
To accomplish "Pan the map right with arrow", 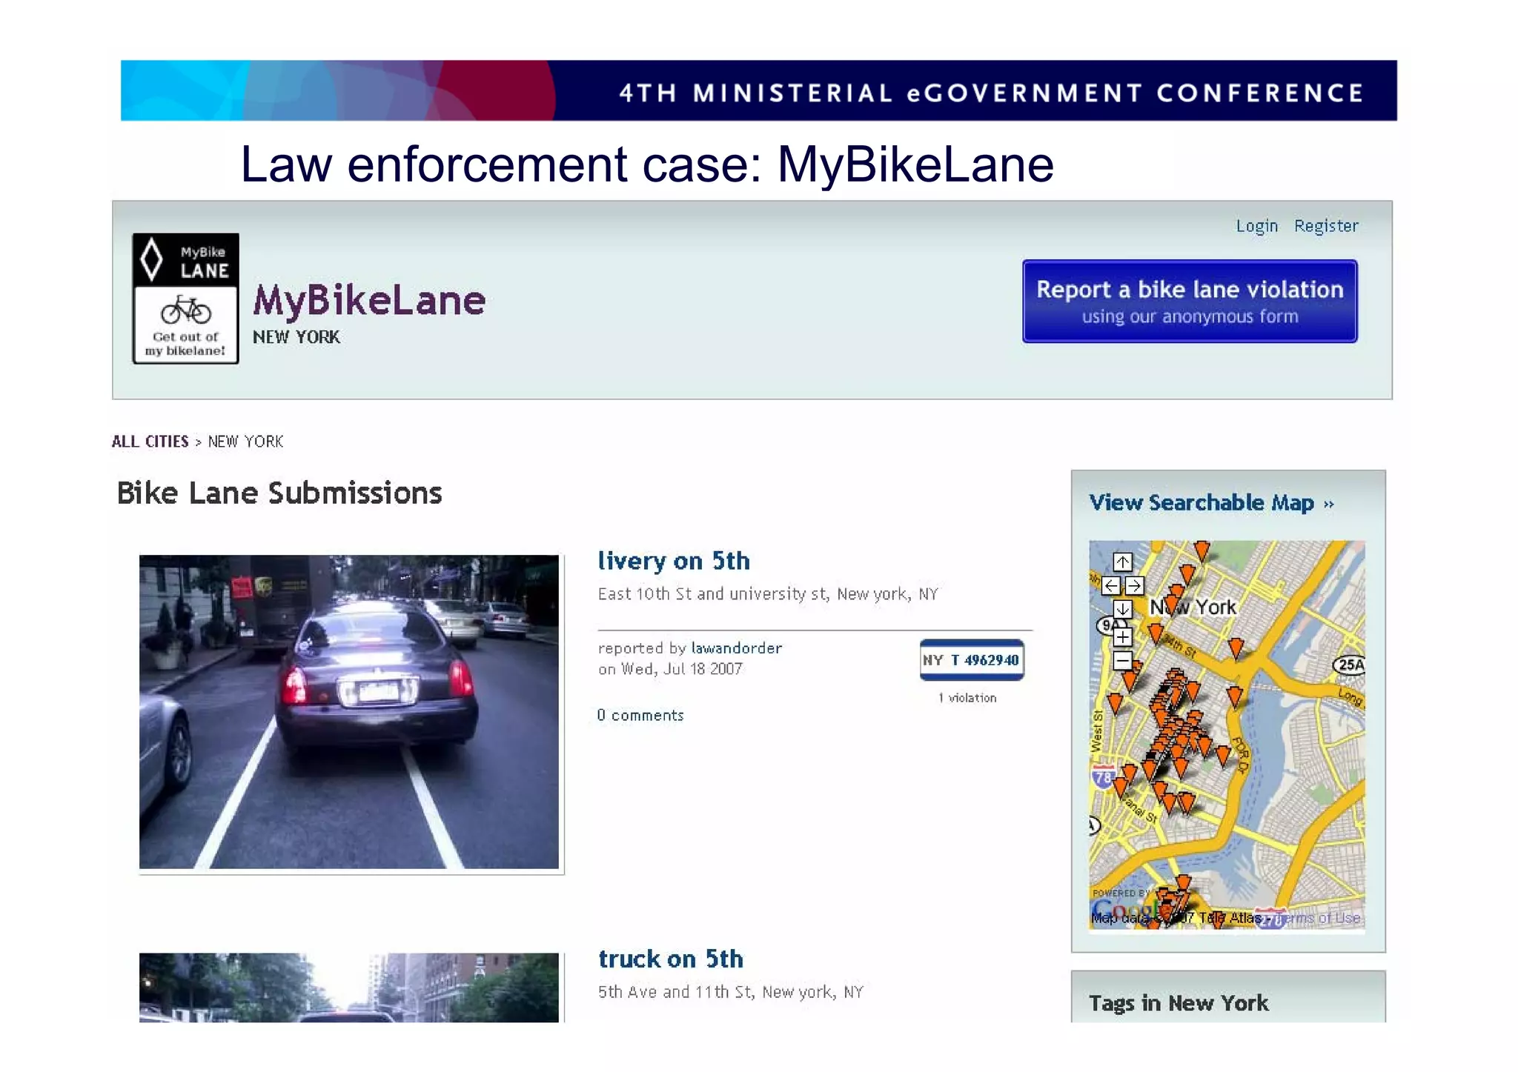I will 1135,586.
